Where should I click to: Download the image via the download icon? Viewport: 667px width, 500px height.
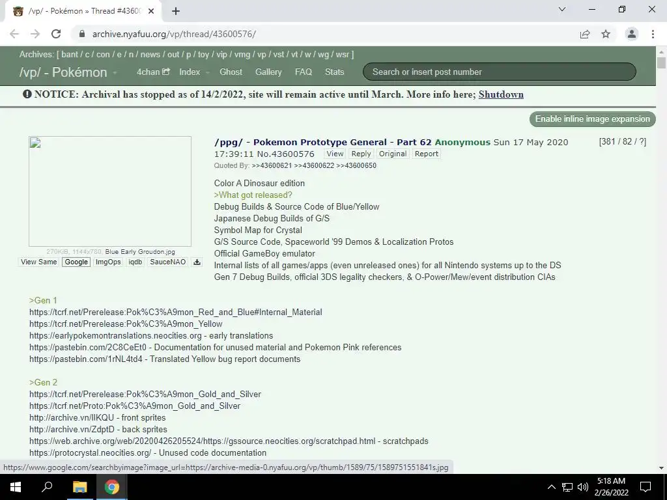197,262
